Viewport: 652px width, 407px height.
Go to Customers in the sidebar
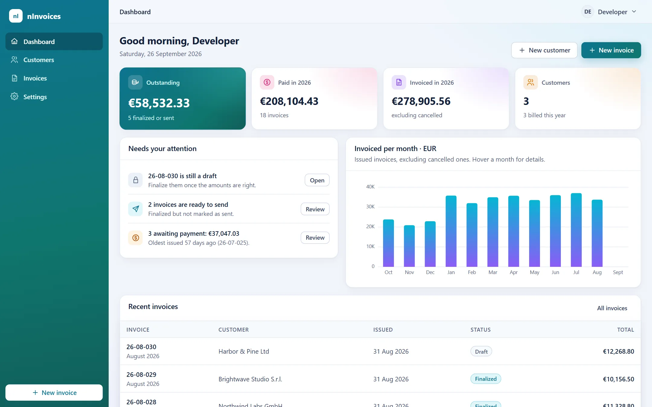[x=54, y=60]
